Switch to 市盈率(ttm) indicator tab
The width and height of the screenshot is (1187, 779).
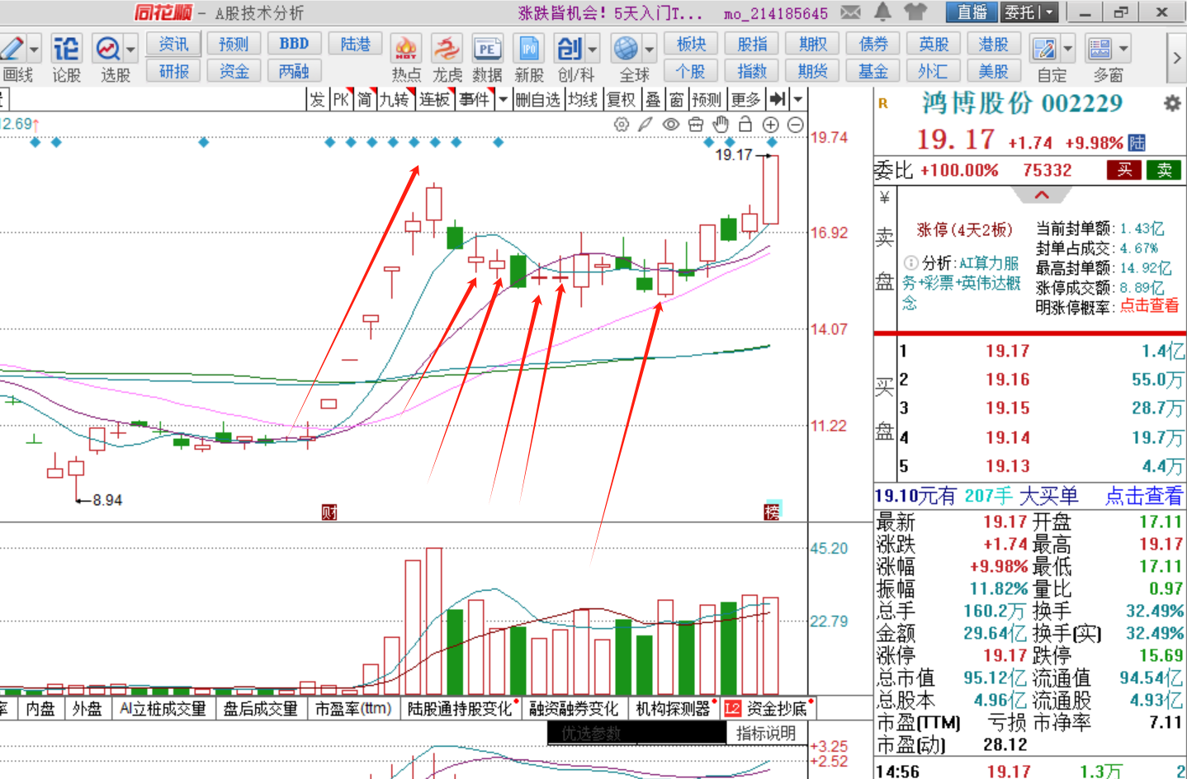click(353, 708)
